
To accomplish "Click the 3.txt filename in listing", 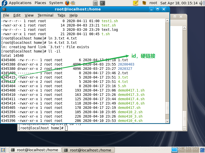I will pyautogui.click(x=123, y=77).
